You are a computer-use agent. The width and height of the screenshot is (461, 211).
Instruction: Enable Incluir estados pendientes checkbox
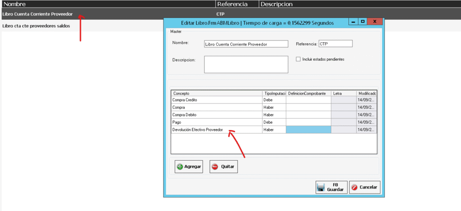298,59
